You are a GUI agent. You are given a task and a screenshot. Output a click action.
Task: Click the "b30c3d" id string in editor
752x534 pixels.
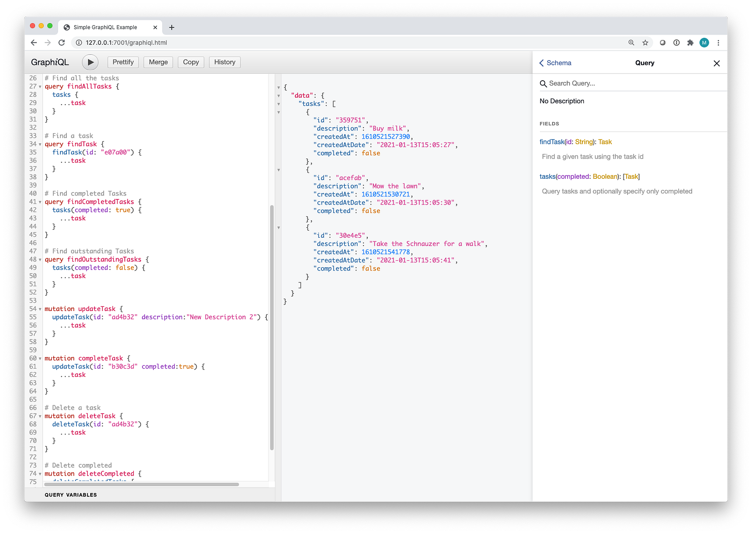point(123,366)
